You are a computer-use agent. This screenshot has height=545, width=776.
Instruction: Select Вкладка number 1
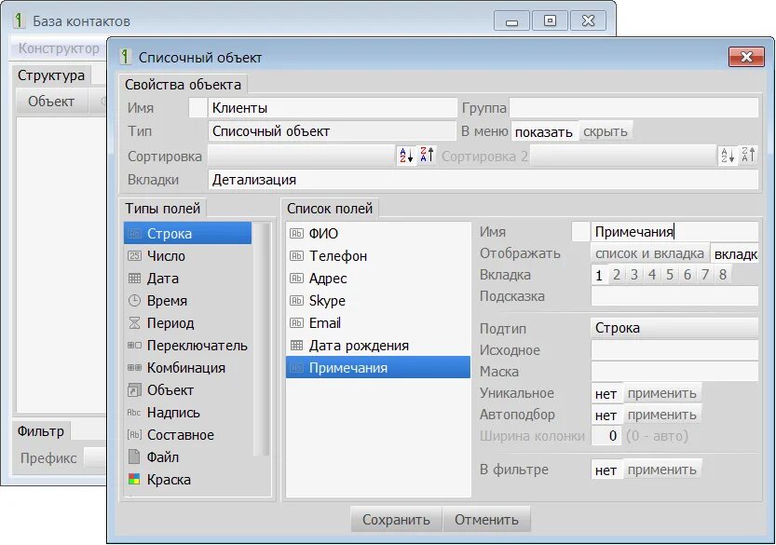coord(599,275)
